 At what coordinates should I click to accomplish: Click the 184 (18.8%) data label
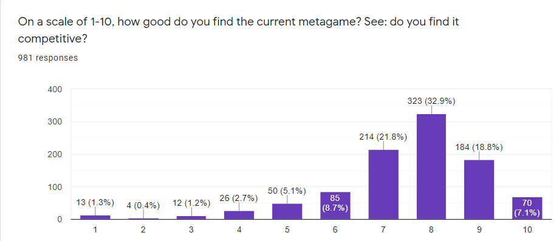click(479, 148)
